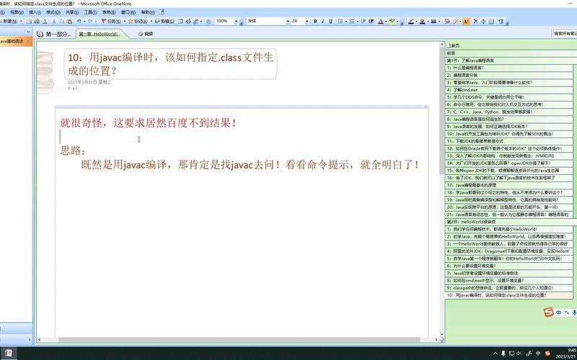The width and height of the screenshot is (577, 360).
Task: Select the Java基础语法 notebook in sidebar
Action: coord(14,42)
